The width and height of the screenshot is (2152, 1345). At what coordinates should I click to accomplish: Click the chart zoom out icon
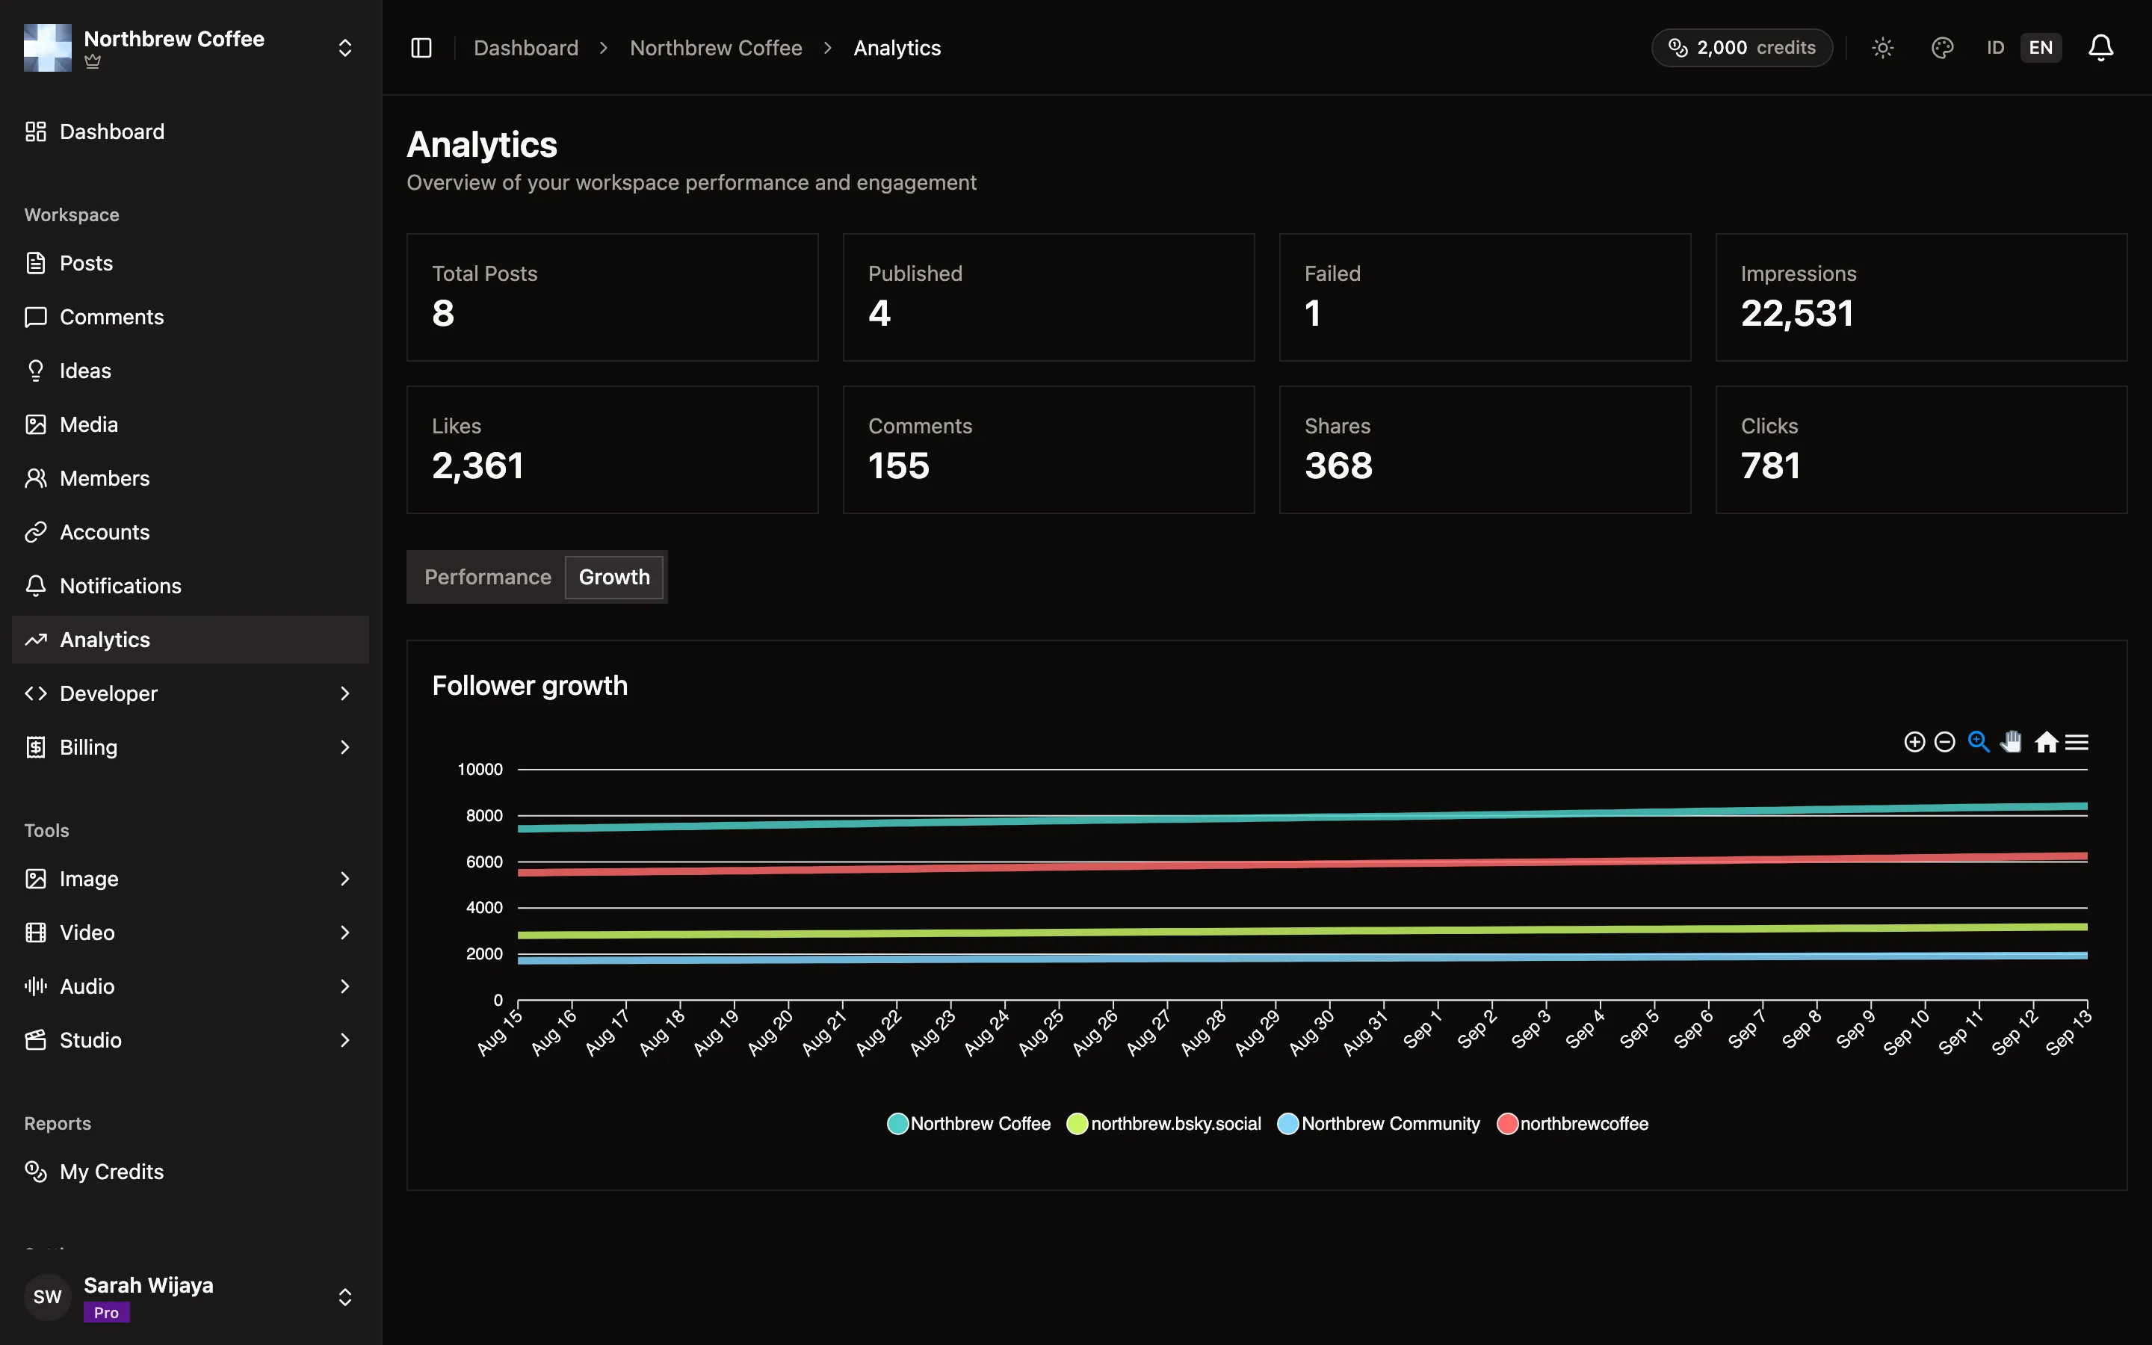click(x=1945, y=742)
